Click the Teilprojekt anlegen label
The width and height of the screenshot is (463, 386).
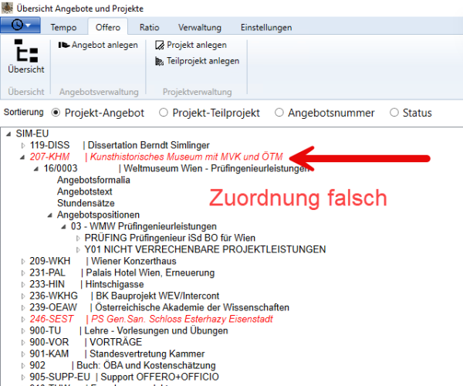coord(203,61)
